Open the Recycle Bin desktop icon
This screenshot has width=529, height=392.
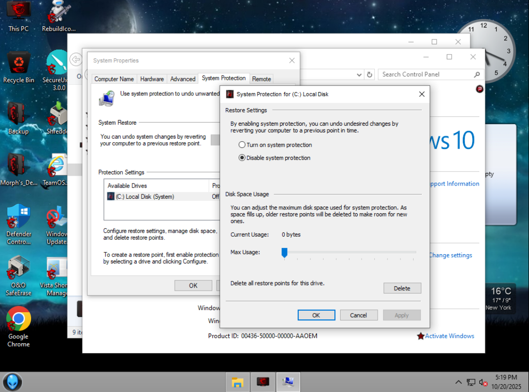point(18,68)
